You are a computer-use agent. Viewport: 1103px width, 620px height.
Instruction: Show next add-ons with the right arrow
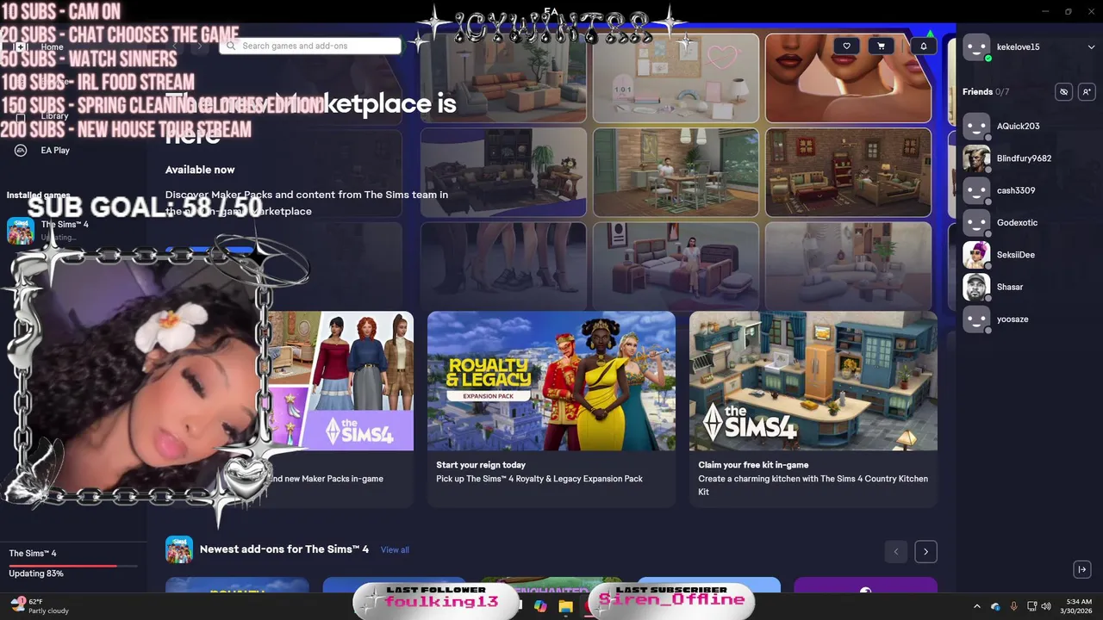tap(925, 551)
